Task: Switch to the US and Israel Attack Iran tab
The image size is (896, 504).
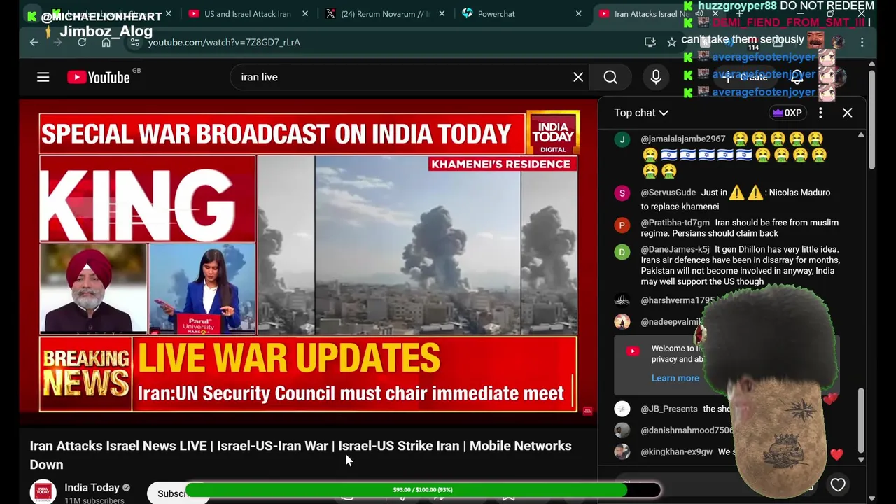Action: (248, 14)
